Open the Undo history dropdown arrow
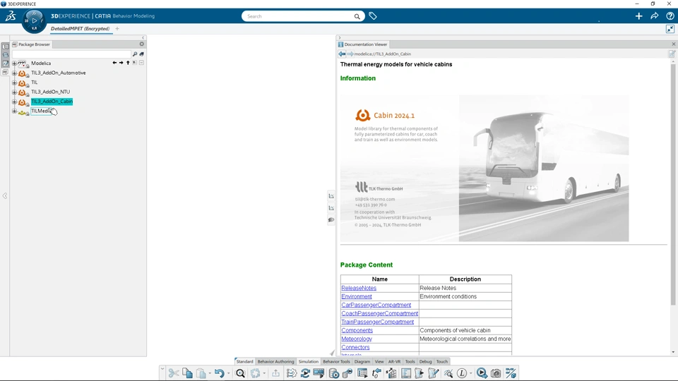The height and width of the screenshot is (381, 678). coord(228,374)
